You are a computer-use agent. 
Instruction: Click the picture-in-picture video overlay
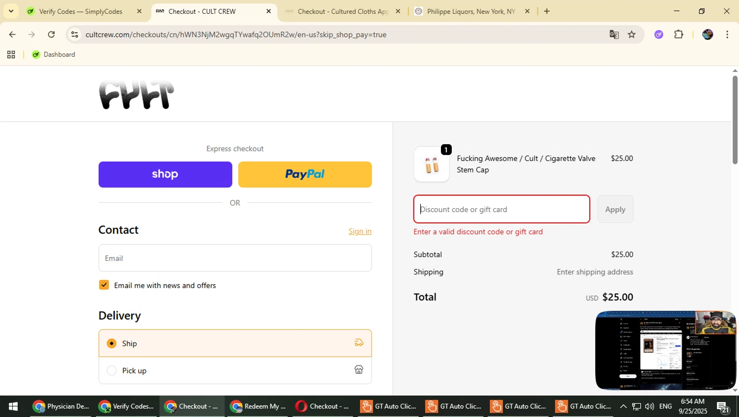pyautogui.click(x=666, y=351)
